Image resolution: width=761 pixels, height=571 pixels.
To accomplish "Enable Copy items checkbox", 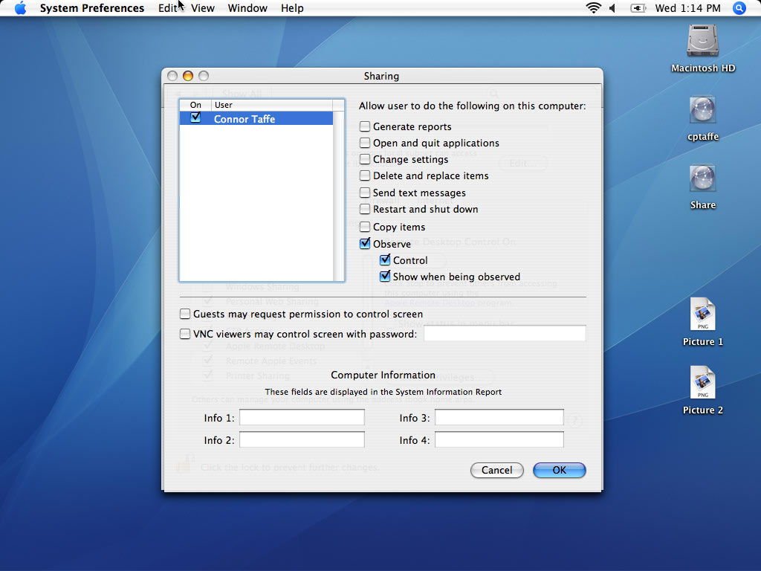I will click(365, 227).
